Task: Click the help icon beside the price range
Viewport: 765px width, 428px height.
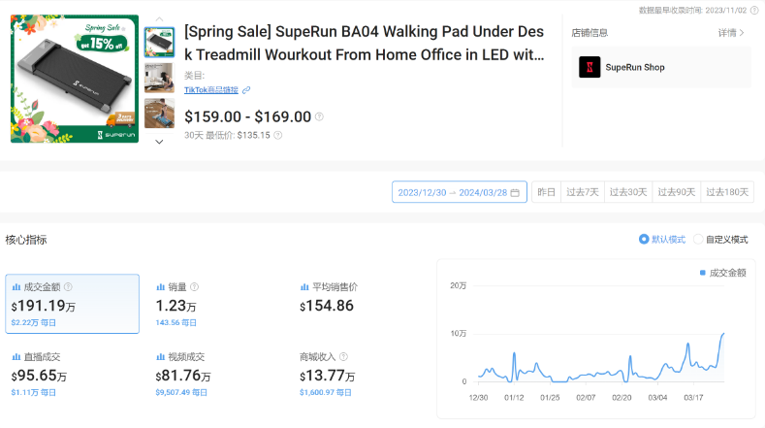Action: 320,117
